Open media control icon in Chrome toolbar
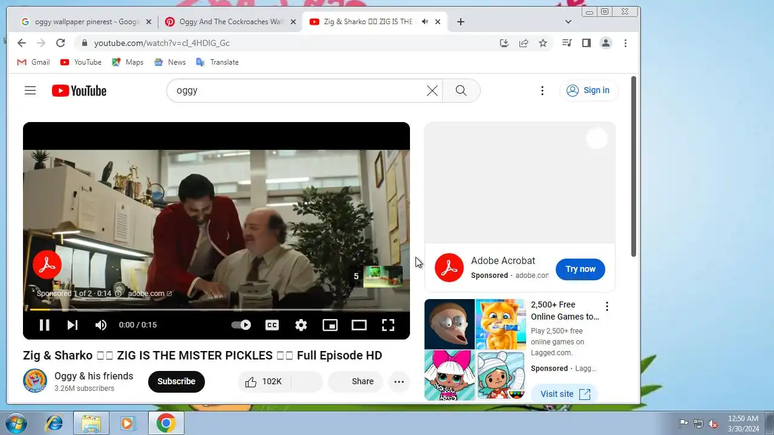Screen dimensions: 774x435 coord(567,43)
